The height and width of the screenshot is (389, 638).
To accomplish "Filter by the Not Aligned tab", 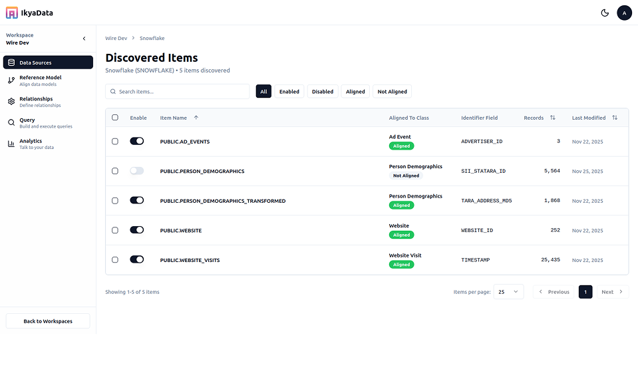I will (392, 92).
